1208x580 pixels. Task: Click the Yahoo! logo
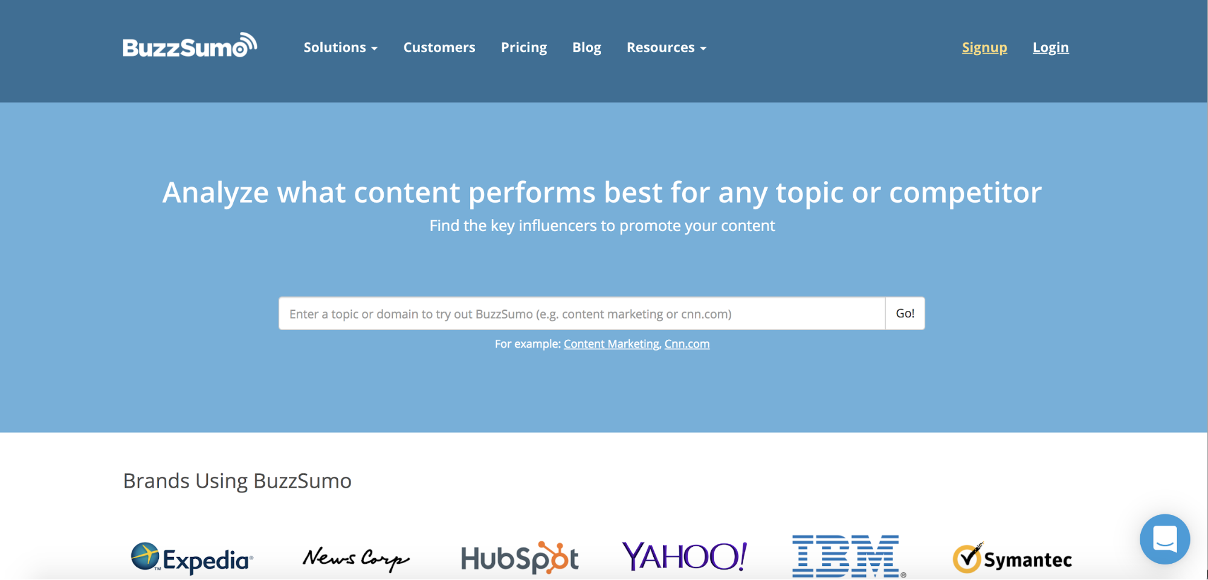coord(684,556)
